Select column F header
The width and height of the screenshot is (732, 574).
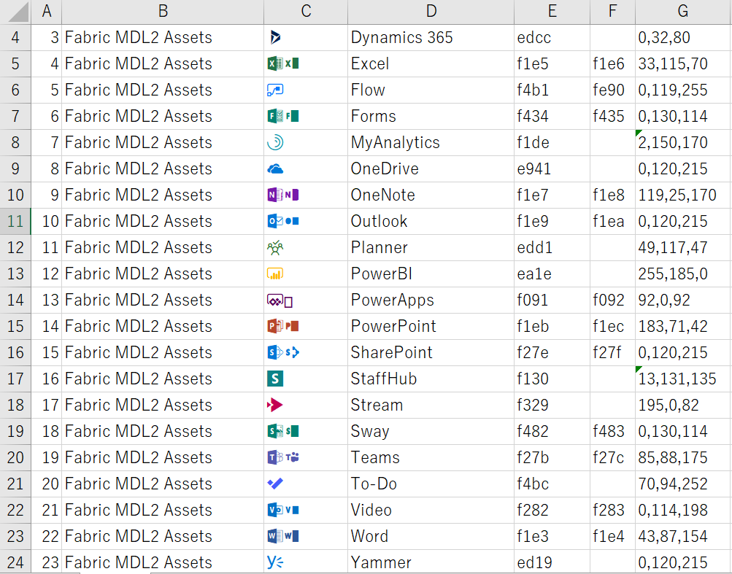pos(612,12)
